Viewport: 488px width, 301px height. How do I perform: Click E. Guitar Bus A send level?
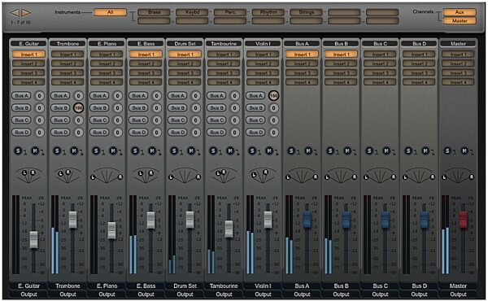click(x=39, y=95)
